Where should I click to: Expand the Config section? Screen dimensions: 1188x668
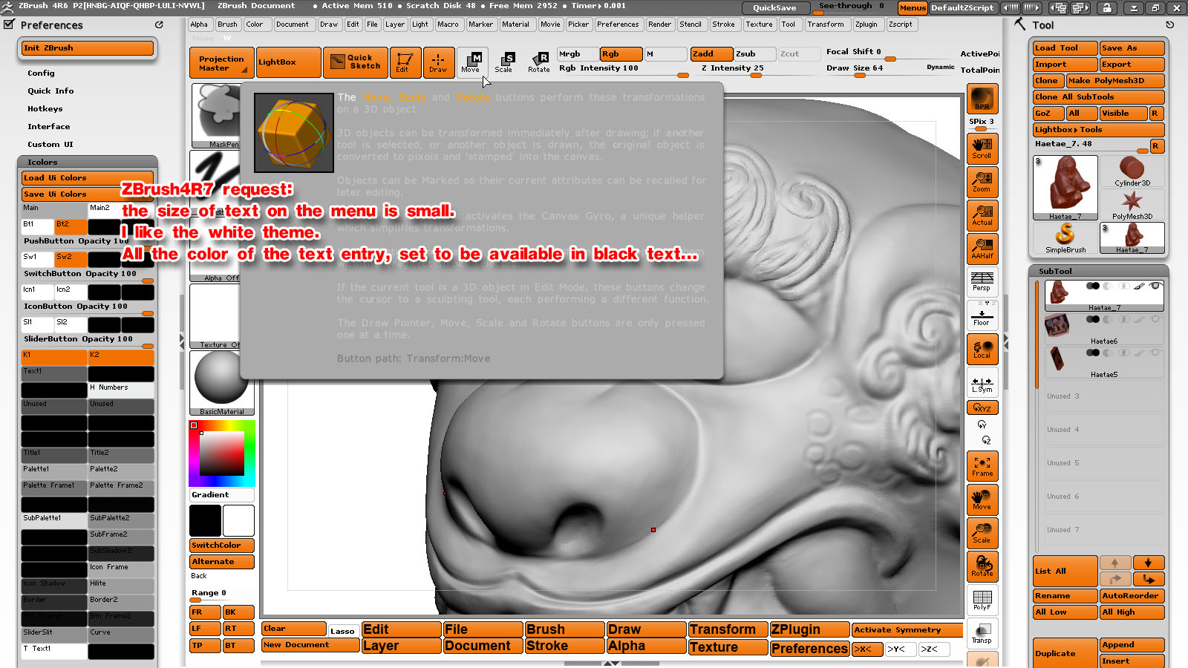pyautogui.click(x=41, y=73)
